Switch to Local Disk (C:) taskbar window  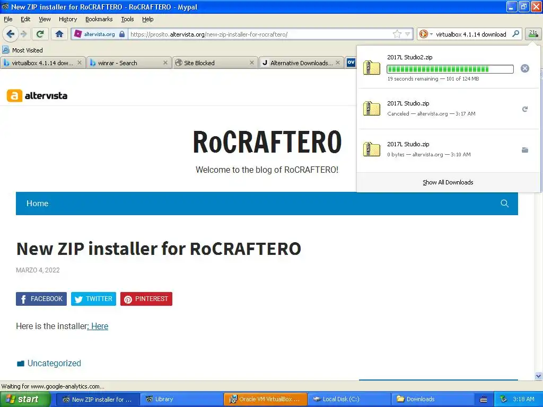(349, 399)
